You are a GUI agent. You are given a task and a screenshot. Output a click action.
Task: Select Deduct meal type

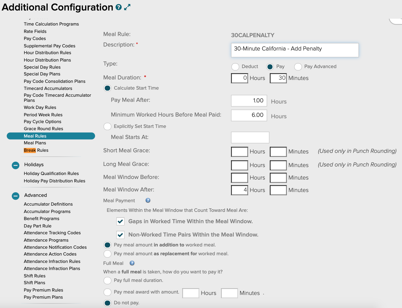pyautogui.click(x=235, y=67)
